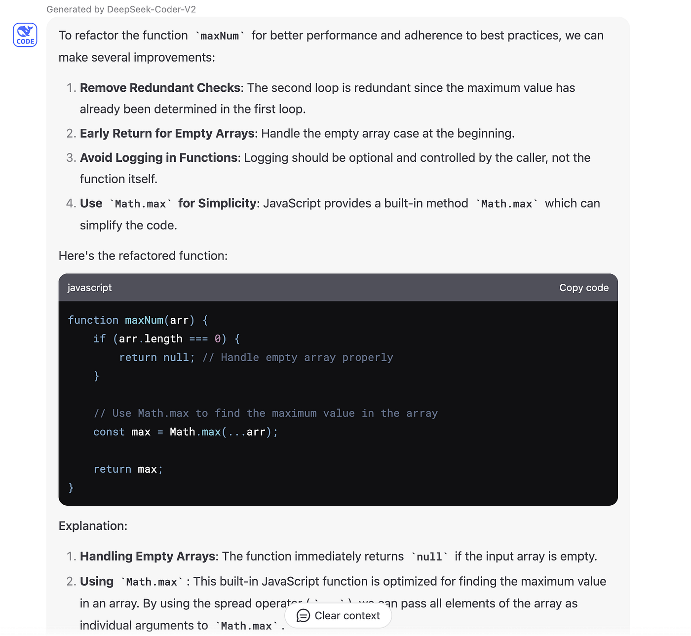Click the comment about using Math.max

266,413
